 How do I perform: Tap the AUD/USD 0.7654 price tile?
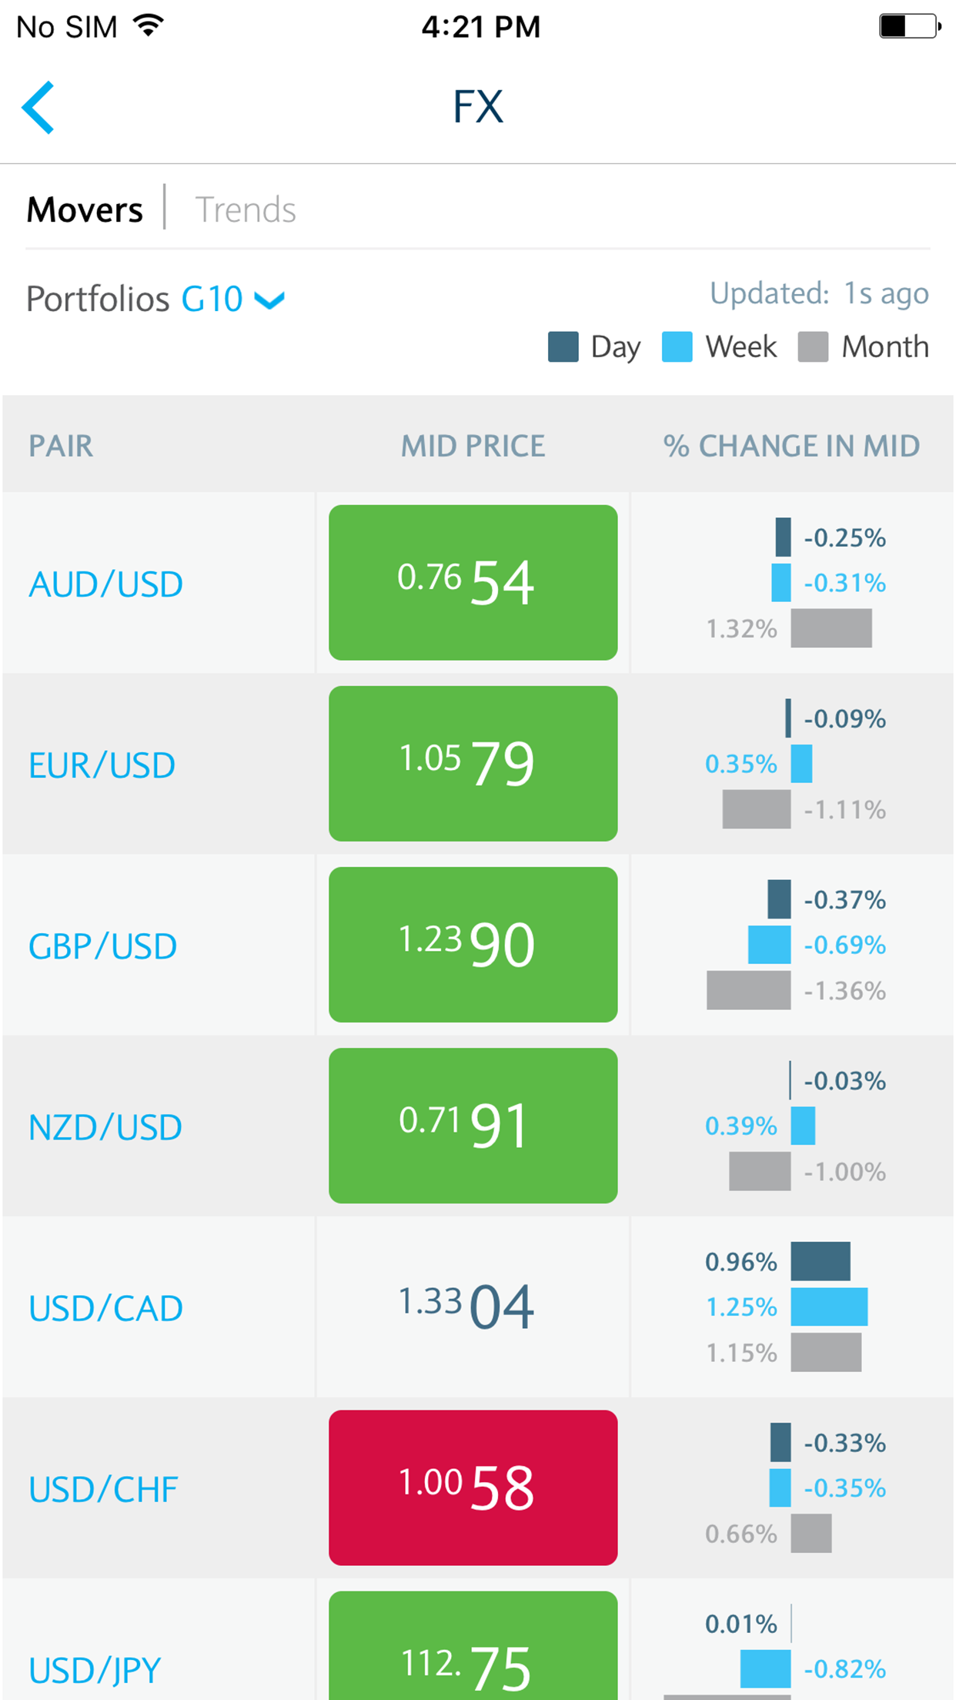(x=473, y=582)
